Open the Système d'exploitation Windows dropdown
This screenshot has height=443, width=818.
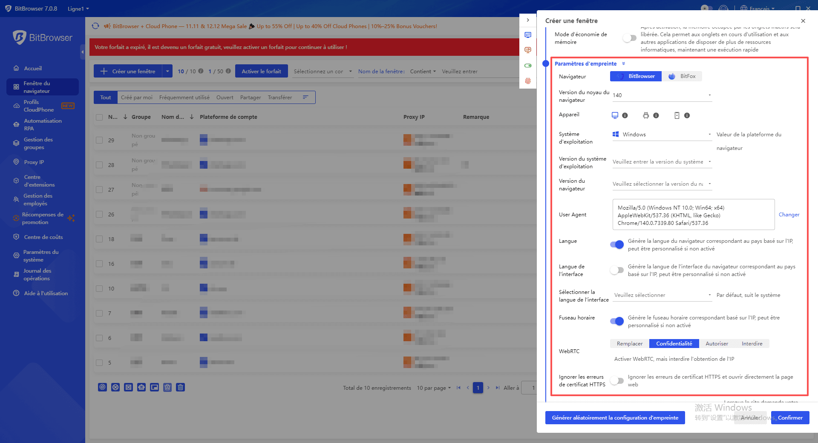tap(662, 135)
